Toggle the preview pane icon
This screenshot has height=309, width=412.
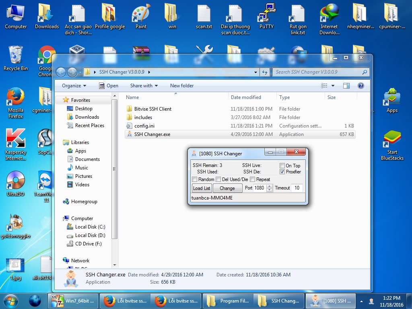point(346,86)
